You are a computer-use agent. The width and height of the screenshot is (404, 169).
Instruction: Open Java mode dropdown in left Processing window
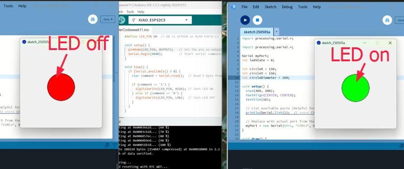[108, 19]
